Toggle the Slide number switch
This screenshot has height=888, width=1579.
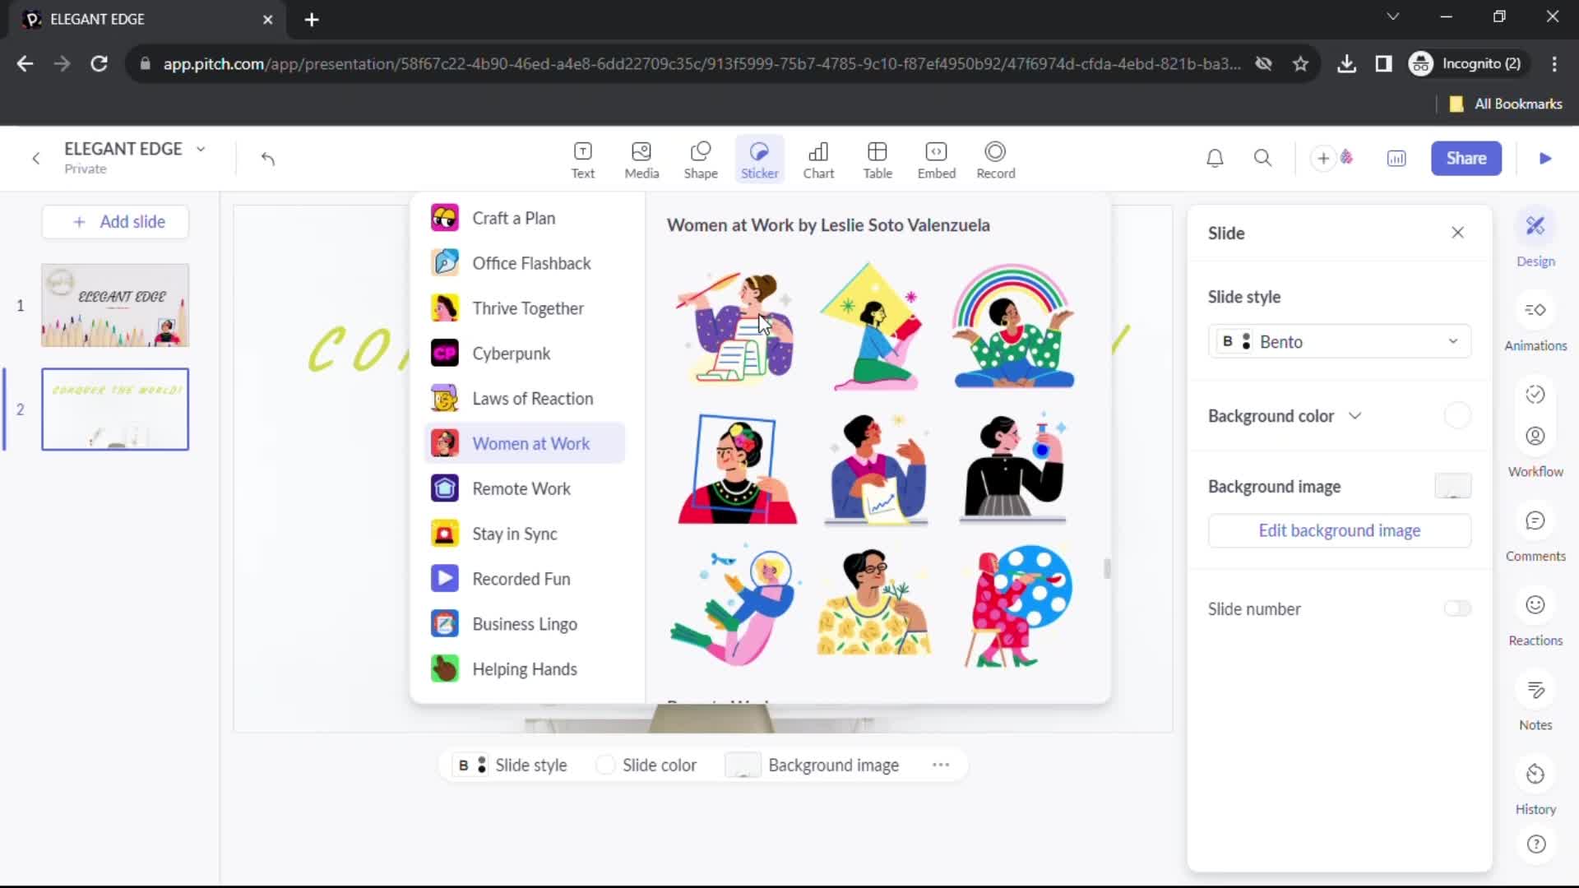click(x=1459, y=608)
